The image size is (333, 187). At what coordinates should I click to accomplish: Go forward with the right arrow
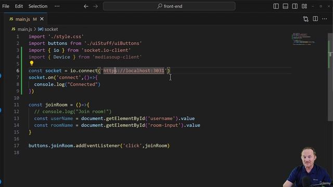pyautogui.click(x=96, y=6)
